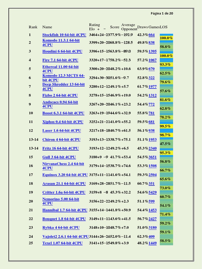Viewport: 202px width, 269px height.
Task: Select the Deep Shredder 13 64-bit link
Action: pyautogui.click(x=63, y=86)
